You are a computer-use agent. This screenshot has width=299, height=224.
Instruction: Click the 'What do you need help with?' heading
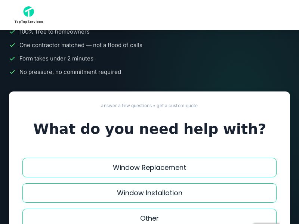coord(149,129)
